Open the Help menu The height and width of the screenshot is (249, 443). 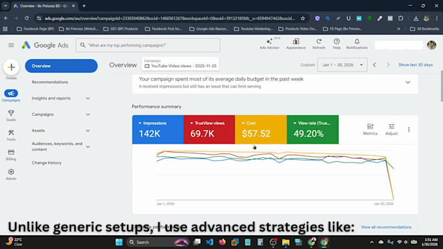click(x=337, y=44)
